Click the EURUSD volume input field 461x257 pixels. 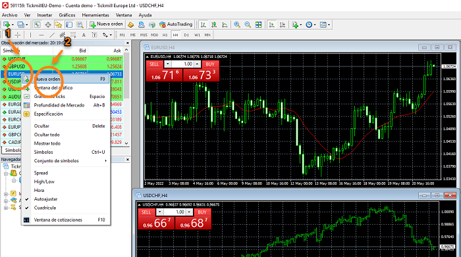coord(182,64)
